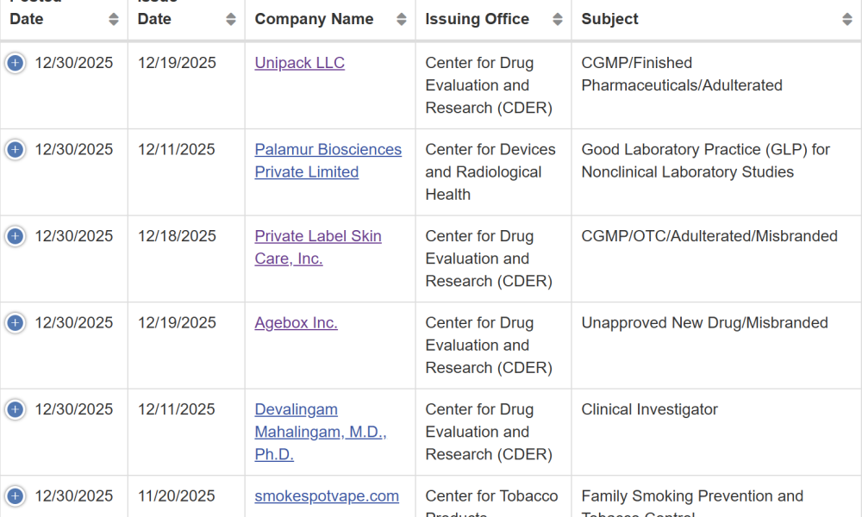Screen dimensions: 862x517
Task: Open the Agebox Inc. link
Action: click(x=296, y=322)
